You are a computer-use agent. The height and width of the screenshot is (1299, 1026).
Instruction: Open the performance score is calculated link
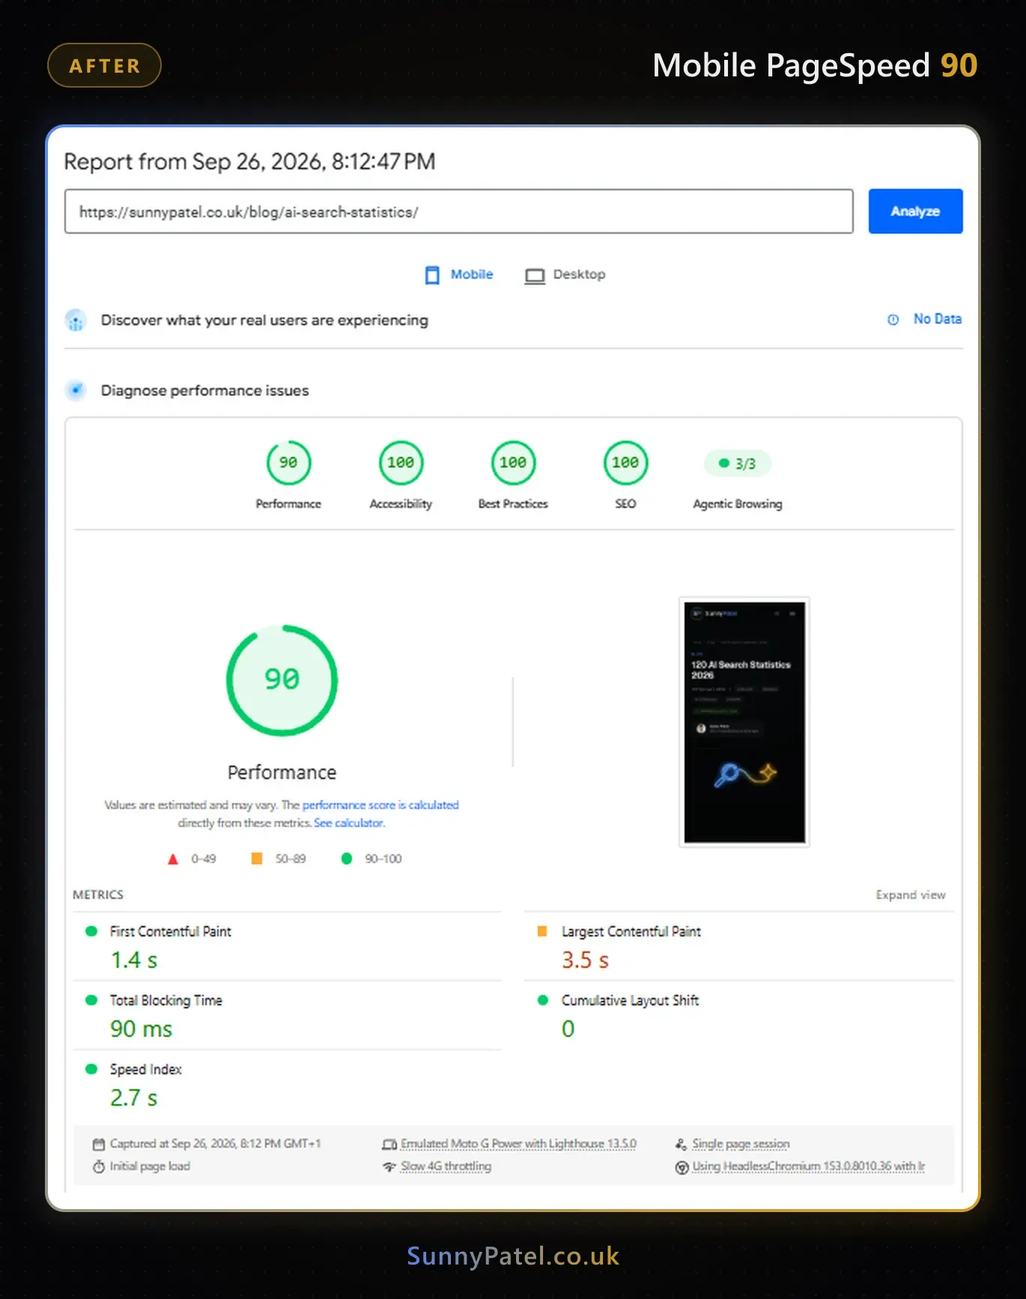380,805
